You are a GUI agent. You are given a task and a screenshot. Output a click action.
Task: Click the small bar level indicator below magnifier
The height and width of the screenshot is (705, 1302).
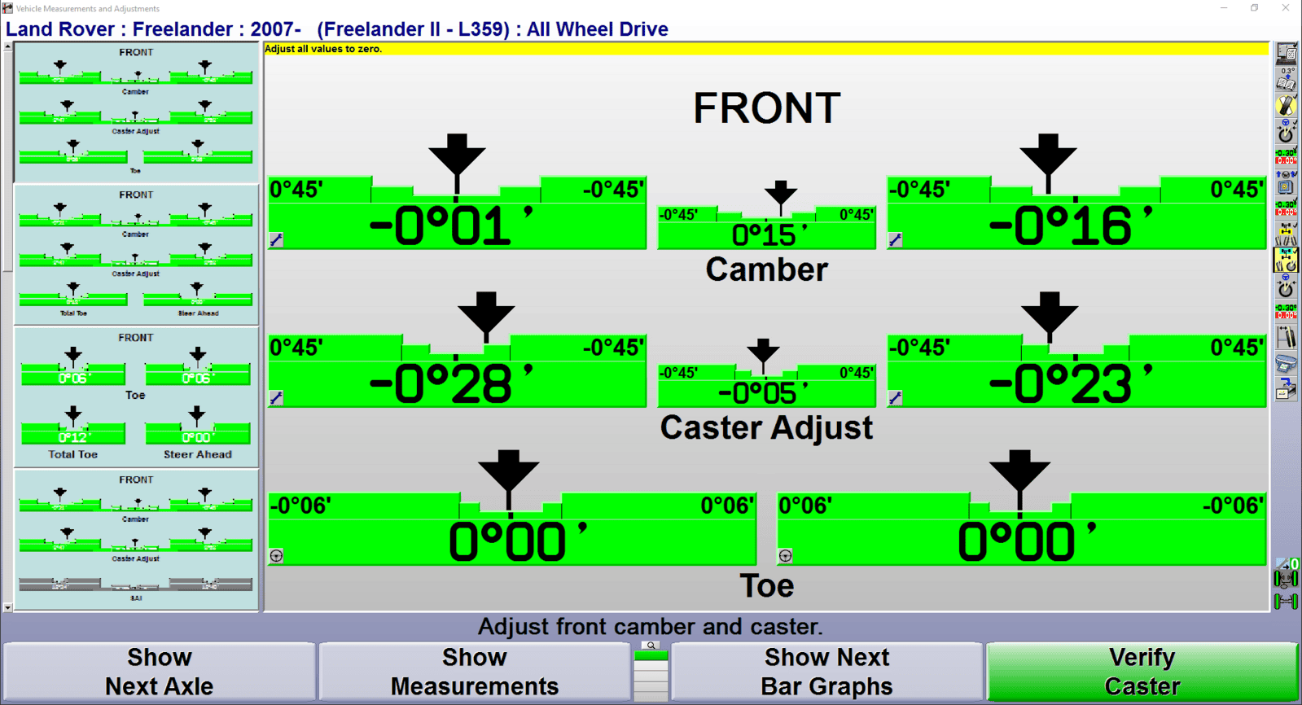click(651, 676)
